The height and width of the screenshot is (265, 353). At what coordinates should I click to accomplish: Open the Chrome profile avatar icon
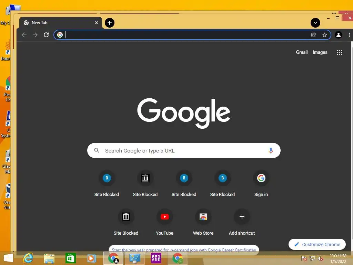click(339, 35)
